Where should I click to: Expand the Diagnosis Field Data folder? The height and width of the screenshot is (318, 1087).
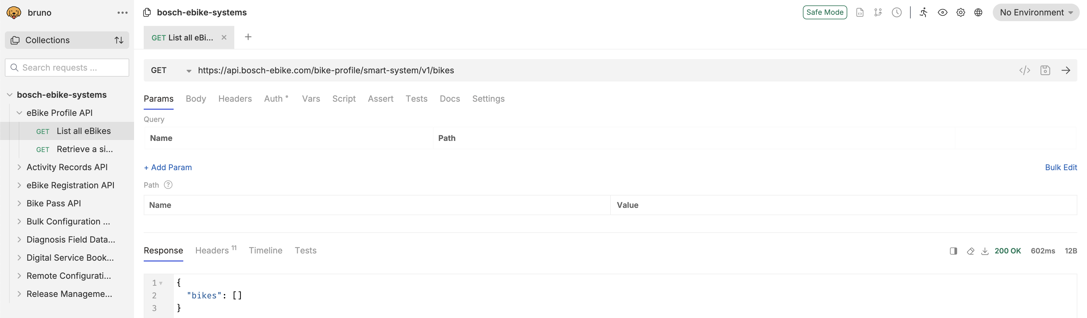pyautogui.click(x=19, y=240)
